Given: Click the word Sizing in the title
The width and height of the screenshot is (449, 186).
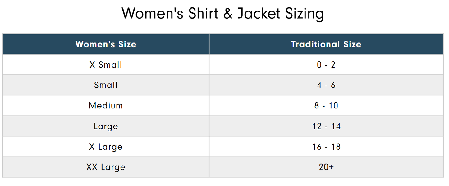Looking at the screenshot, I should coord(306,14).
